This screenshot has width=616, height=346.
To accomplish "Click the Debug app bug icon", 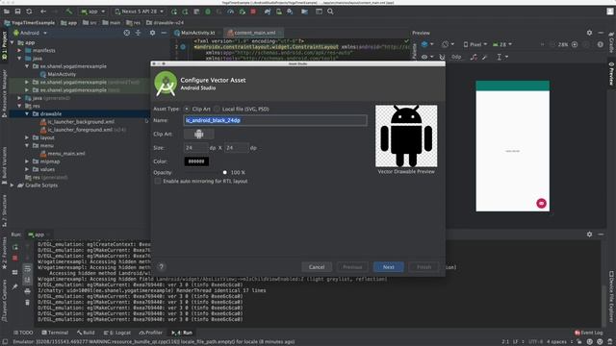I will (208, 12).
